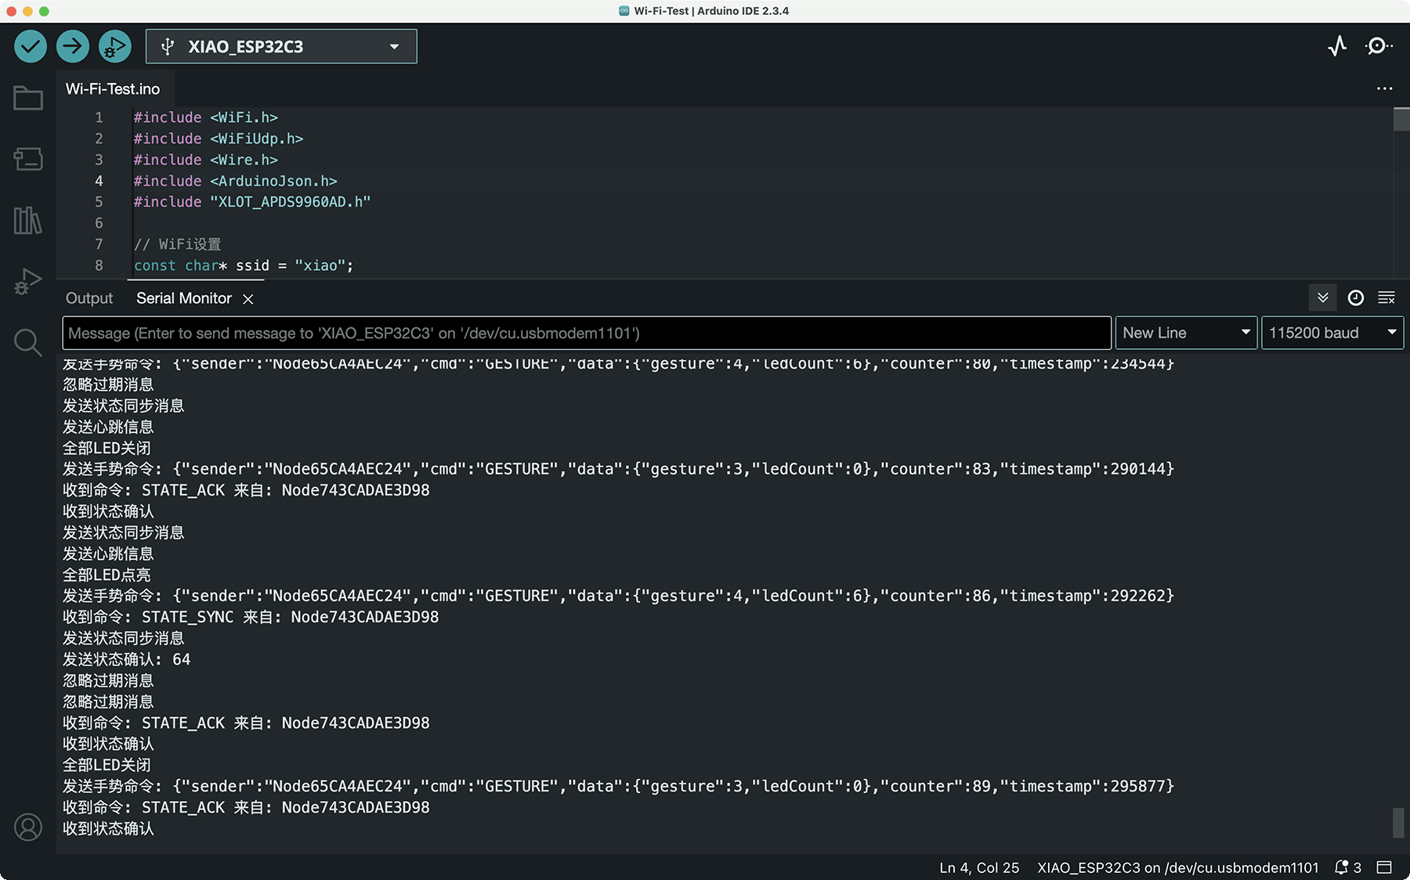
Task: Toggle the bottom panel status bar icon
Action: [1385, 867]
